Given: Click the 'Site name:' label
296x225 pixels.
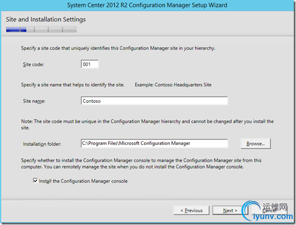Looking at the screenshot, I should tap(34, 101).
